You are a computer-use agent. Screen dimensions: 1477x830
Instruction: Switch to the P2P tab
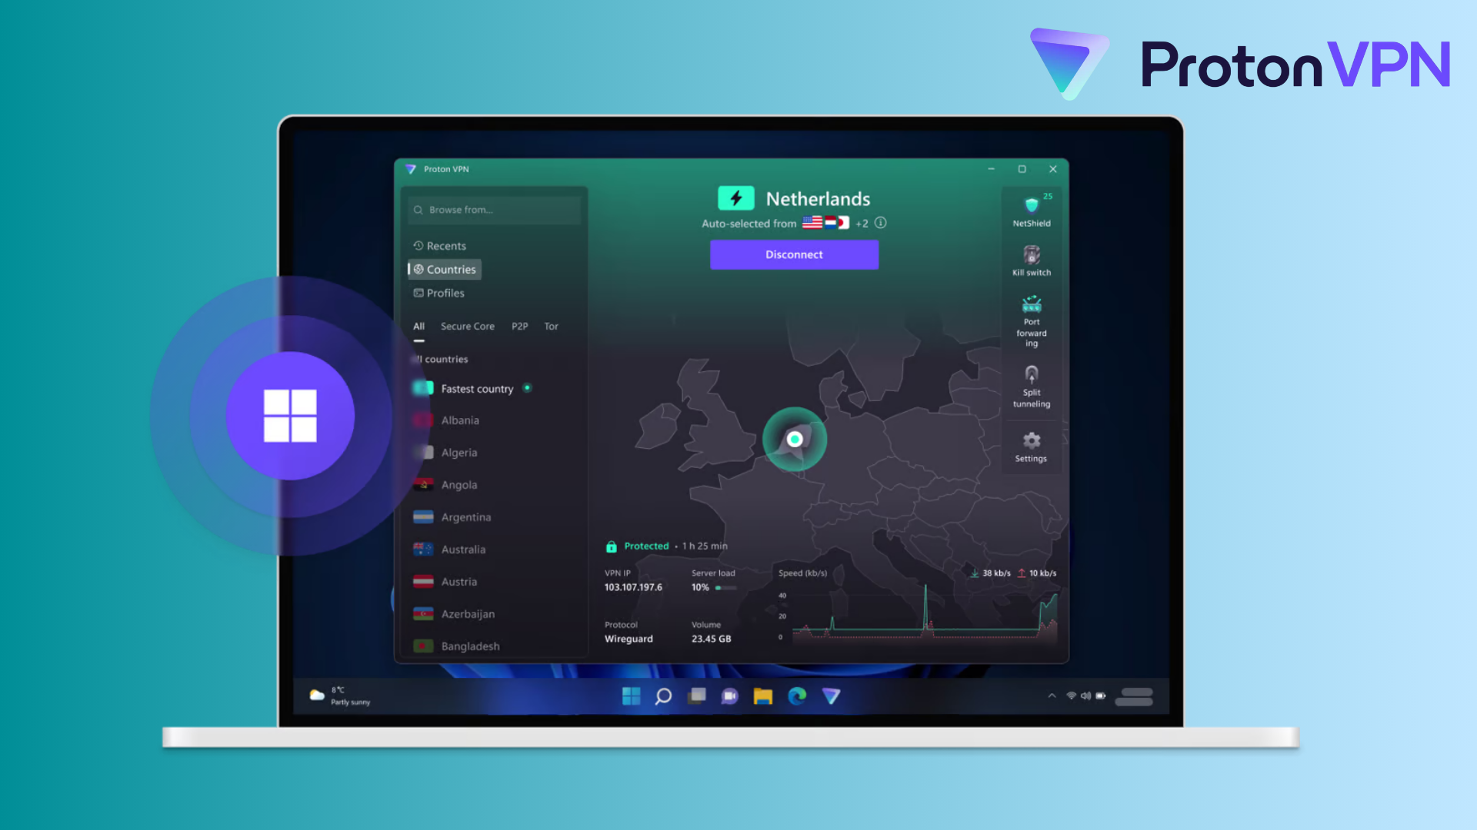520,327
